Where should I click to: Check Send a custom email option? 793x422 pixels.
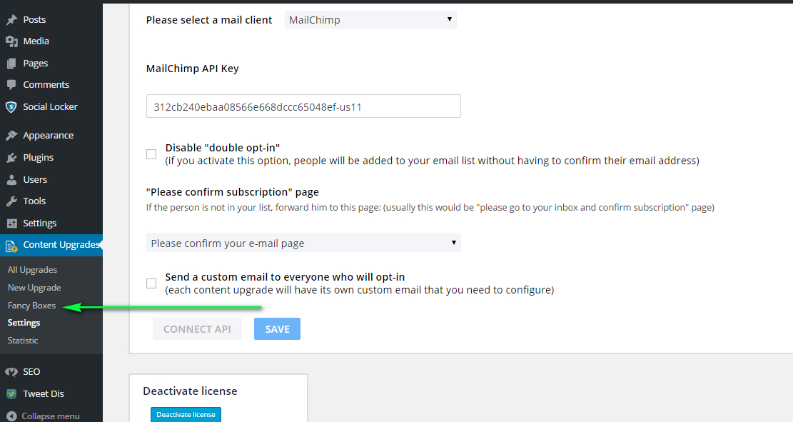(151, 283)
